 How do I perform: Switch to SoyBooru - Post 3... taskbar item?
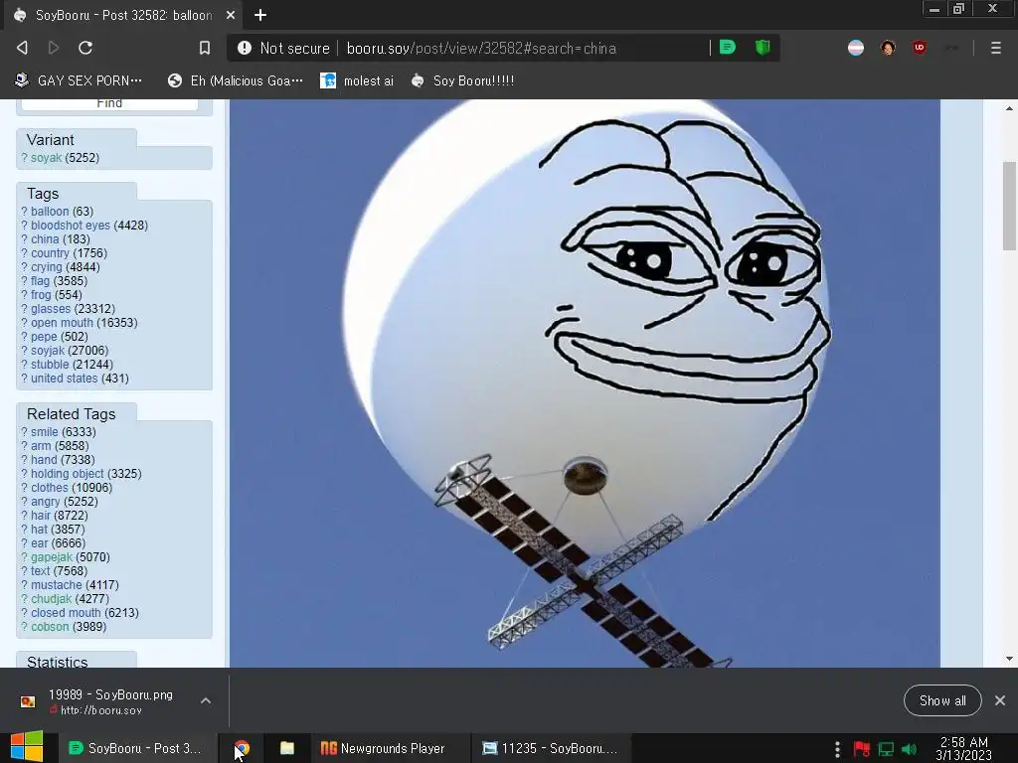click(135, 748)
